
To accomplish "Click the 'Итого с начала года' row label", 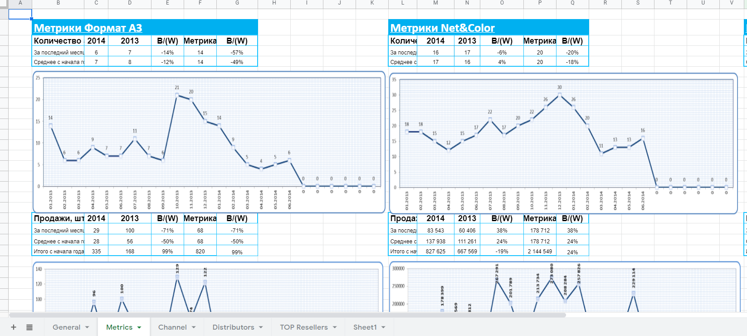I will 59,251.
